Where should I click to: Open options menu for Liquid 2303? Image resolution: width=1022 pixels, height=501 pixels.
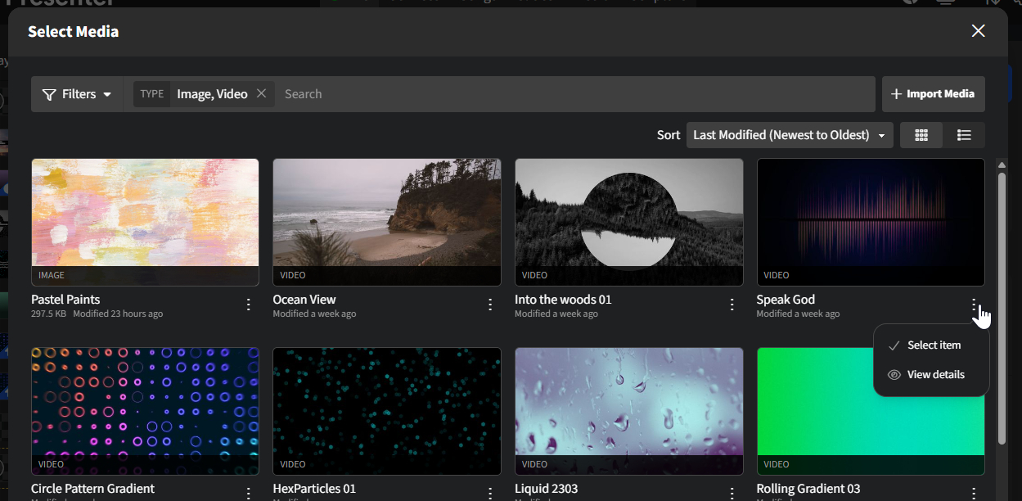pyautogui.click(x=732, y=493)
